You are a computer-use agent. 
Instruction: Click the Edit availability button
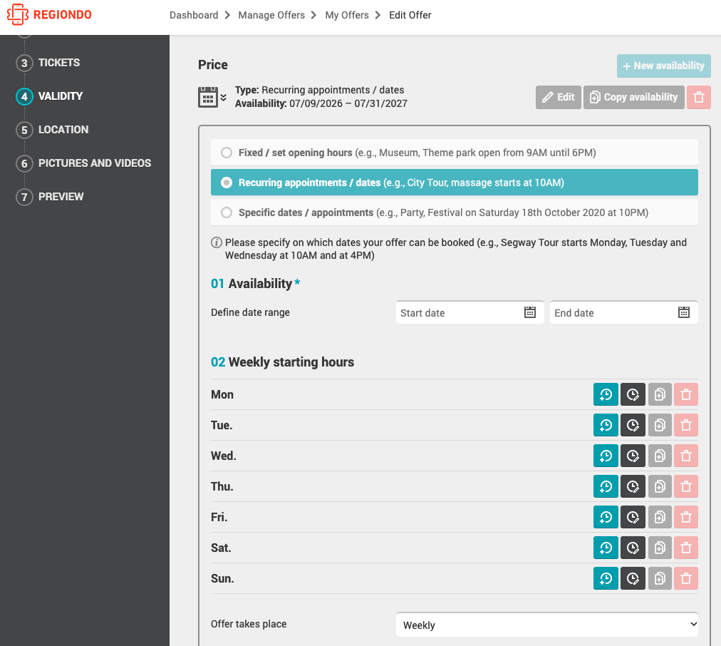pos(559,97)
